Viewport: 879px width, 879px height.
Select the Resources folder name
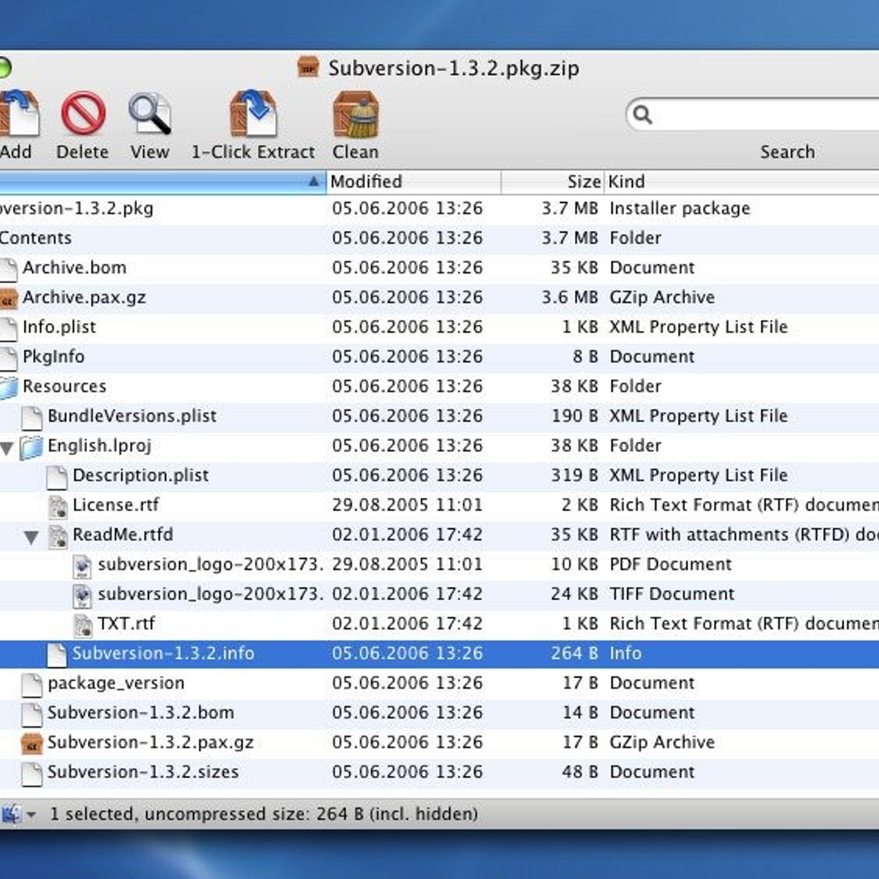pyautogui.click(x=64, y=386)
